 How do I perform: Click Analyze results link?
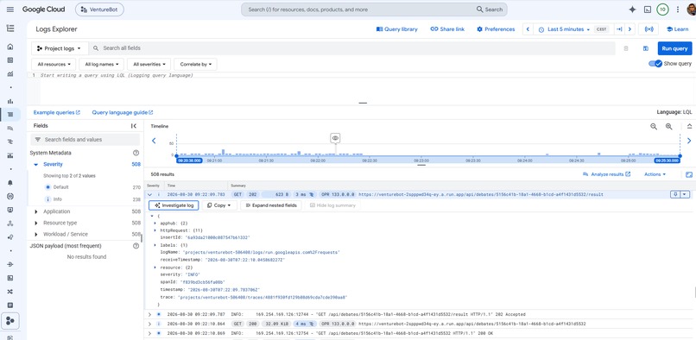point(607,174)
